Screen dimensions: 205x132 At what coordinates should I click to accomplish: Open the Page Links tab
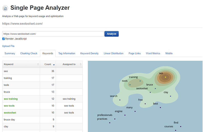pos(135,53)
